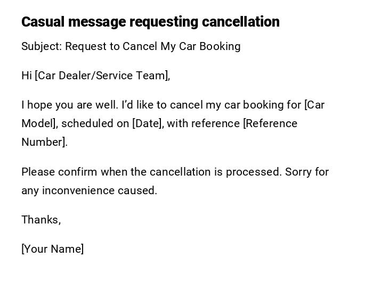Click the [Your Name] placeholder

pyautogui.click(x=53, y=249)
